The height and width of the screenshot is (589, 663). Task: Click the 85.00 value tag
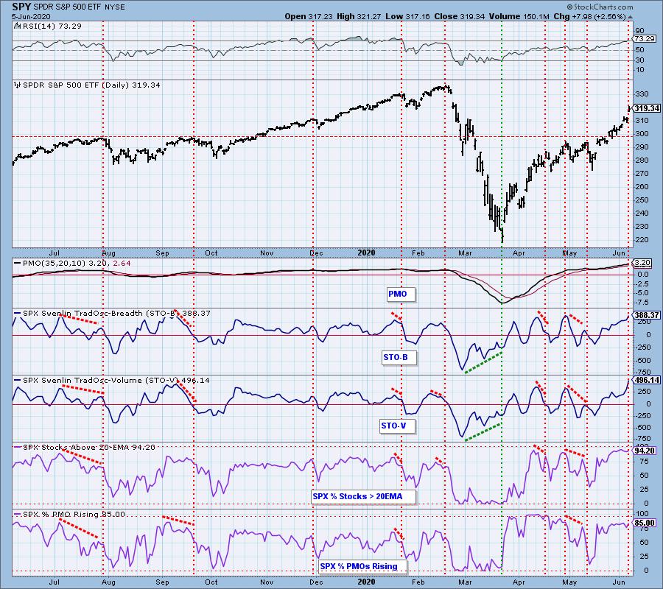click(x=645, y=523)
